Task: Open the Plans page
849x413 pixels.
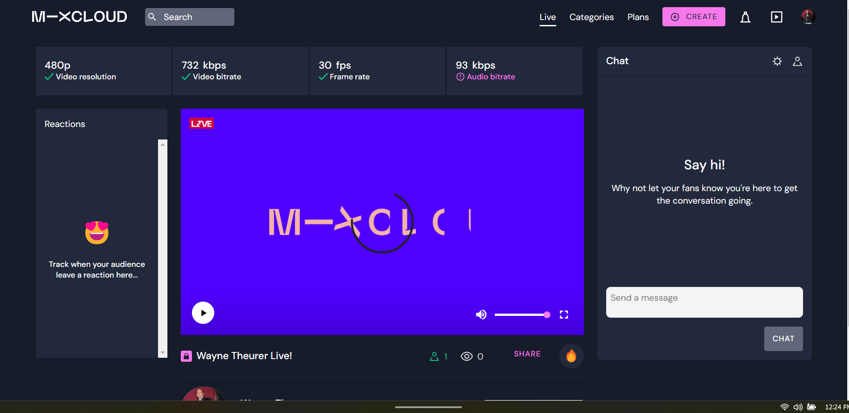Action: click(x=638, y=17)
